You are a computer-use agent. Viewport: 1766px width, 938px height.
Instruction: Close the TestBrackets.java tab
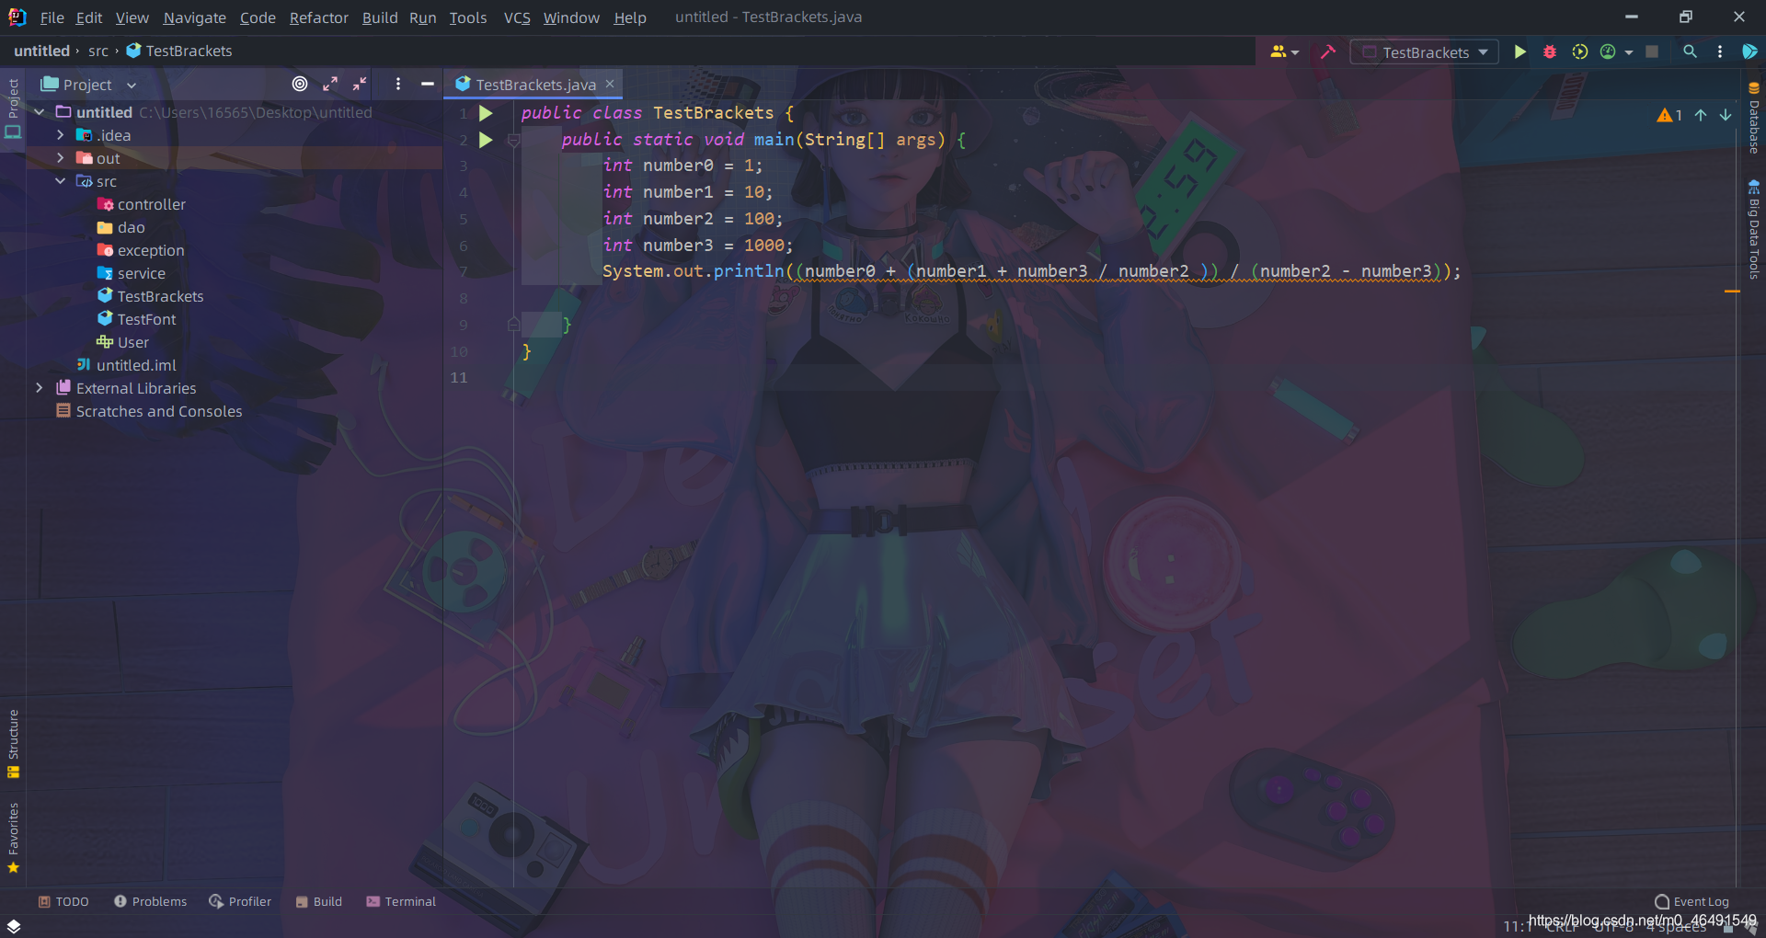610,84
